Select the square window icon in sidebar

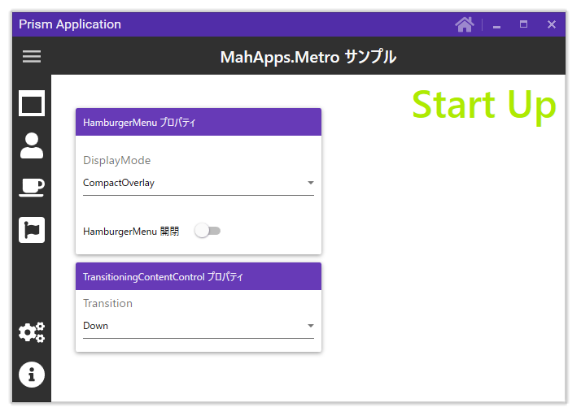32,103
